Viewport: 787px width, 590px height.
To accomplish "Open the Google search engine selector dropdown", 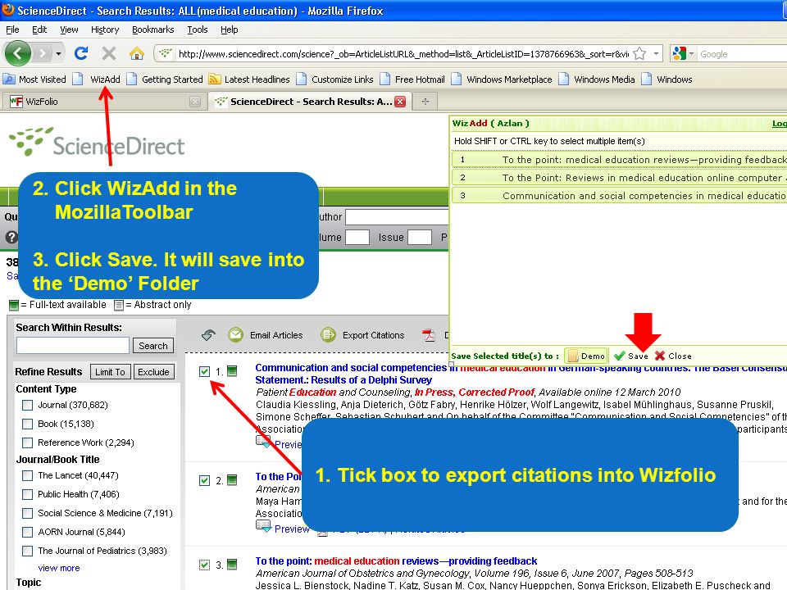I will [683, 54].
